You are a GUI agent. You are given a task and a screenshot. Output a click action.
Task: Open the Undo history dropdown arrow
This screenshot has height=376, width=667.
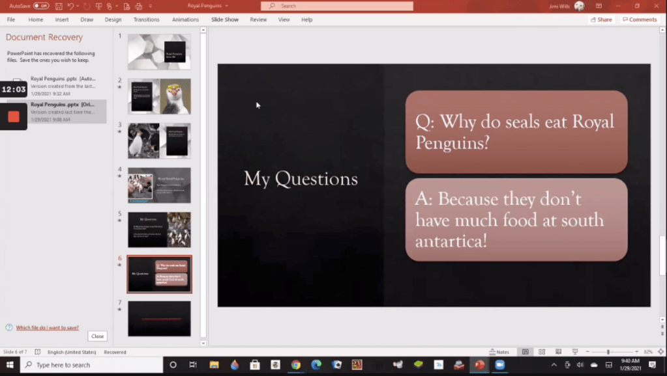(x=77, y=6)
